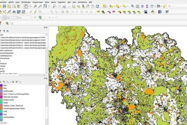187x125 pixels.
Task: Open the Statistical Summary sigma tool
Action: 147,6
